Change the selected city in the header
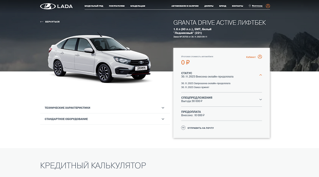This screenshot has height=177, width=319. [257, 6]
